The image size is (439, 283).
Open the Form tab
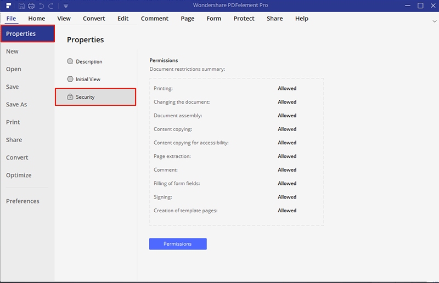pyautogui.click(x=214, y=19)
